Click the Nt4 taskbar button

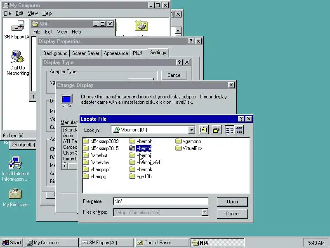217,243
